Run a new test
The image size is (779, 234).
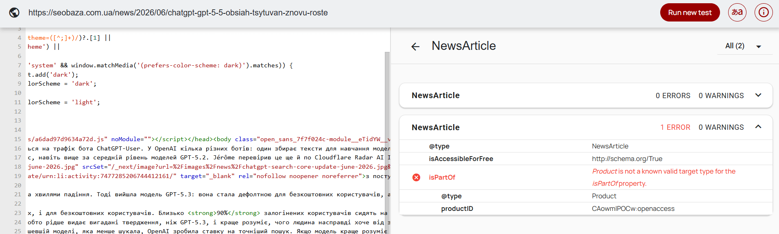coord(690,13)
